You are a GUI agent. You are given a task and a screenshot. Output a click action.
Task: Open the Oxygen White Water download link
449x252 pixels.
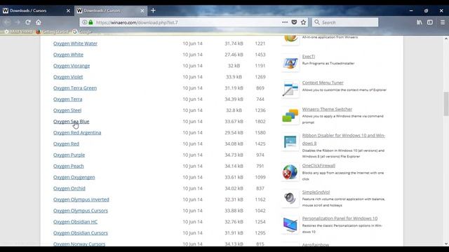(75, 43)
